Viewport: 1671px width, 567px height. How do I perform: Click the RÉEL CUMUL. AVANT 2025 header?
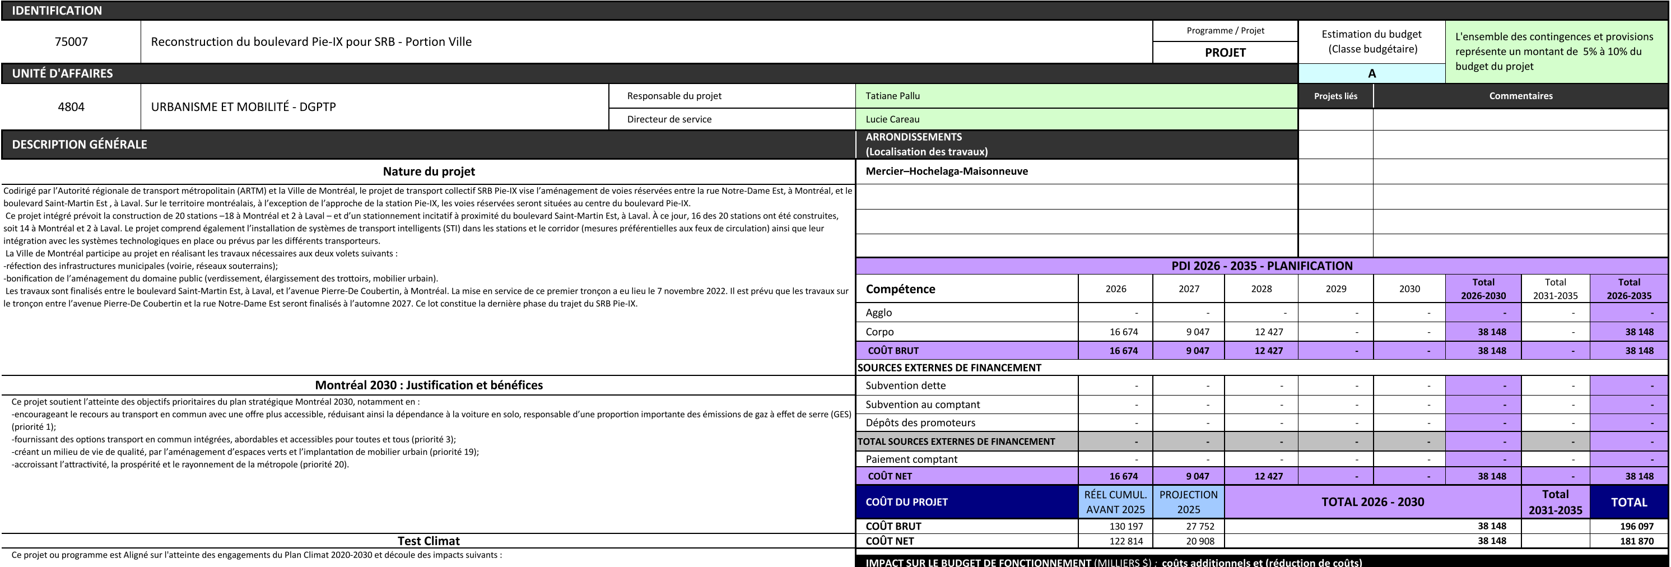point(1115,501)
